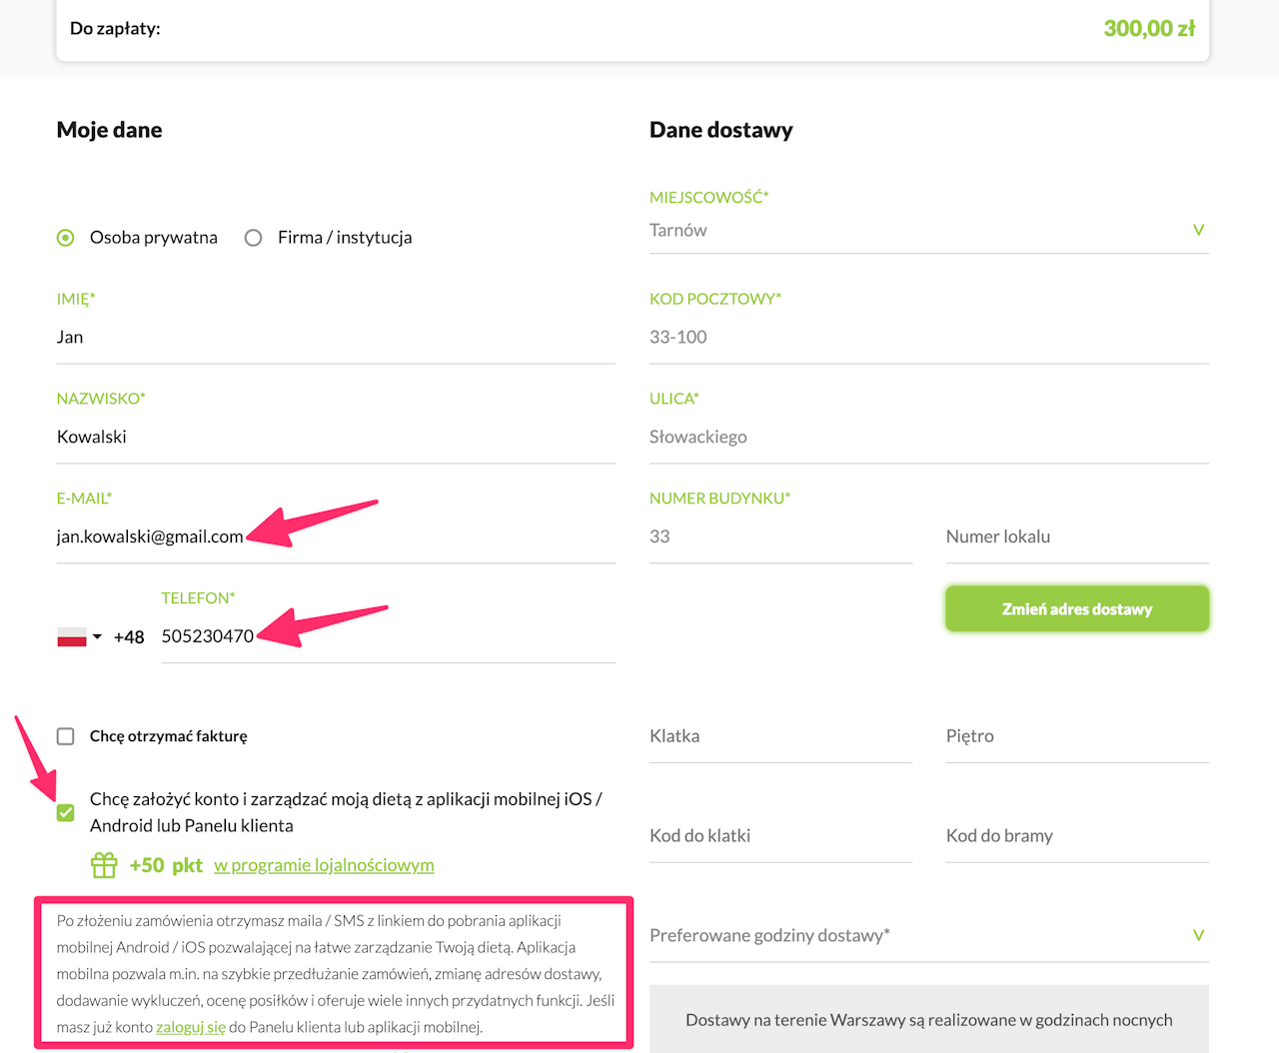Click the Klatka input field
This screenshot has height=1053, width=1279.
(780, 736)
